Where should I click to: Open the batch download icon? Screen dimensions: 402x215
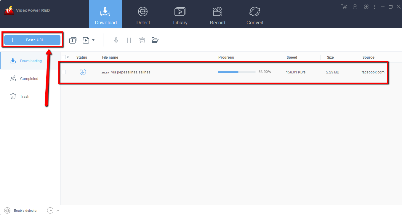click(73, 40)
